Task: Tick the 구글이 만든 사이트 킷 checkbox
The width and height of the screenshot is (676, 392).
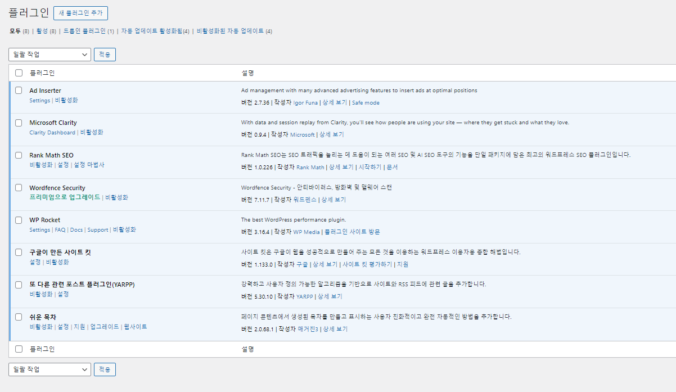Action: [19, 253]
